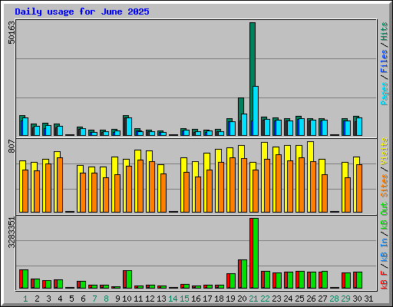Click the Sites legend label

[384, 186]
